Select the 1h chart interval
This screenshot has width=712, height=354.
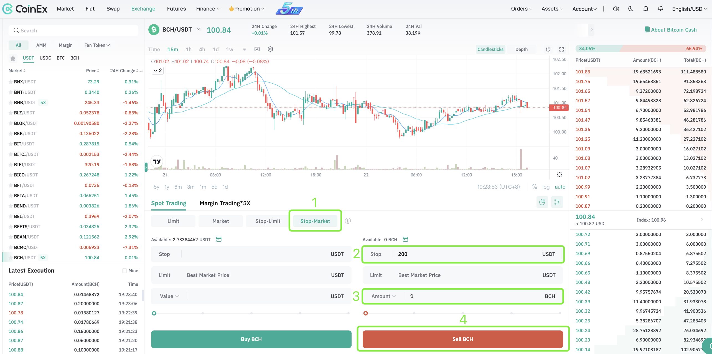click(189, 49)
